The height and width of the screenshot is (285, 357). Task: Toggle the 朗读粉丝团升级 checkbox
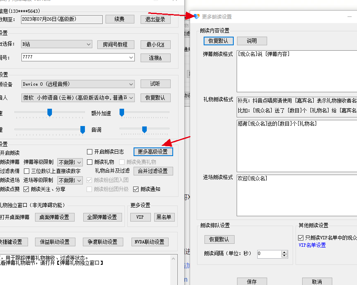click(89, 189)
